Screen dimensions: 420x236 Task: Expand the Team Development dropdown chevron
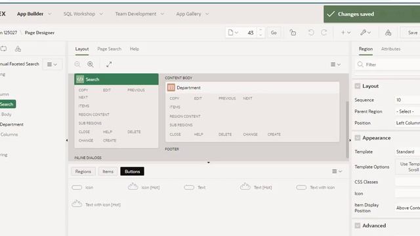click(x=162, y=14)
